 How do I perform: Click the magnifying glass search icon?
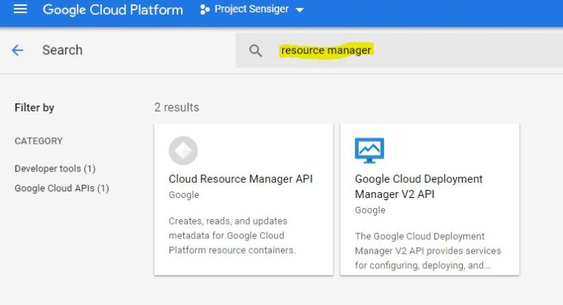[x=255, y=51]
